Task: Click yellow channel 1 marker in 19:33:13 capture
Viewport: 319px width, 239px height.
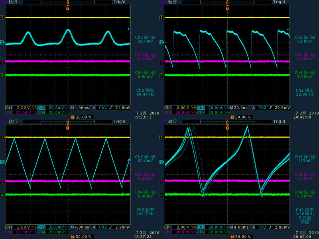Action: [x=2, y=18]
